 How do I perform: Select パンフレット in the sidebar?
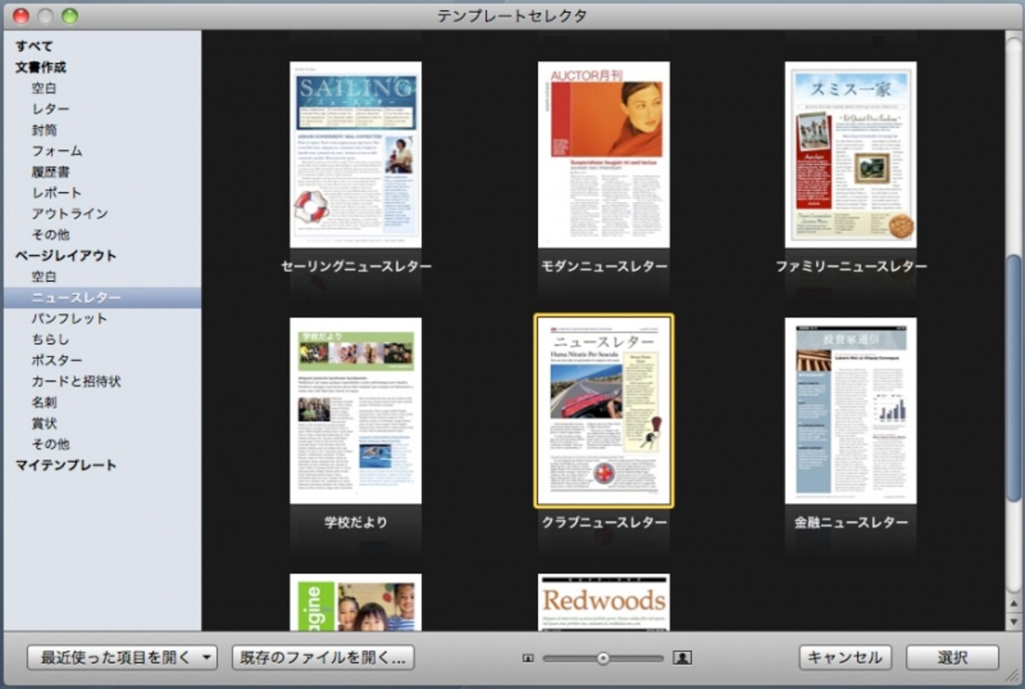click(x=70, y=318)
